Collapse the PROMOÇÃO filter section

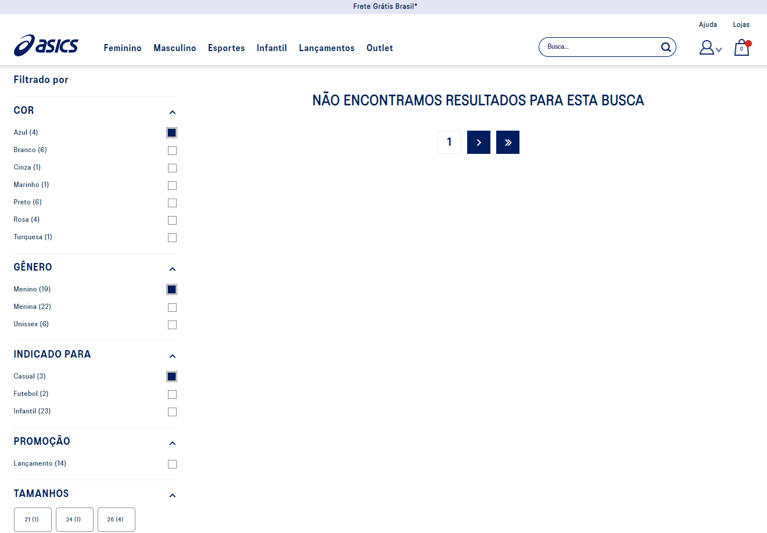point(172,443)
